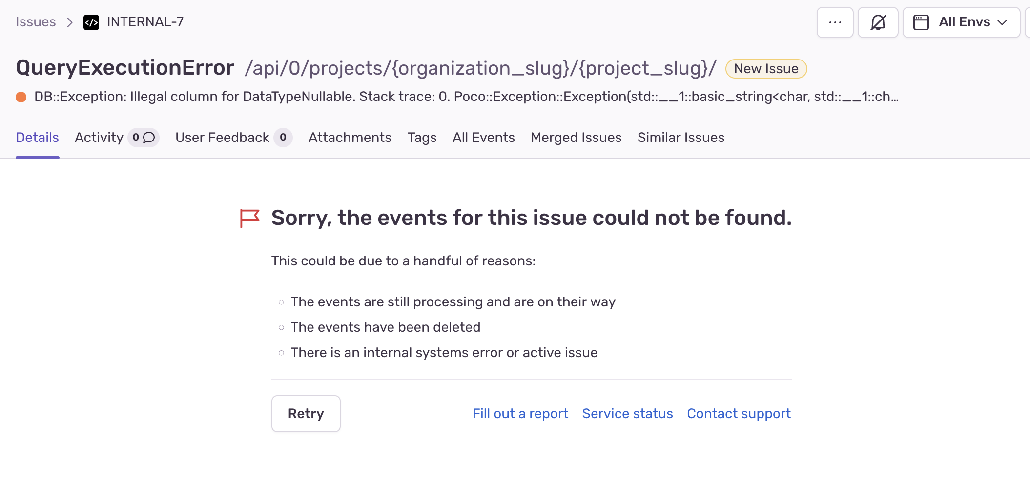The height and width of the screenshot is (482, 1030).
Task: Mute notifications using the bell-slash icon
Action: [878, 22]
